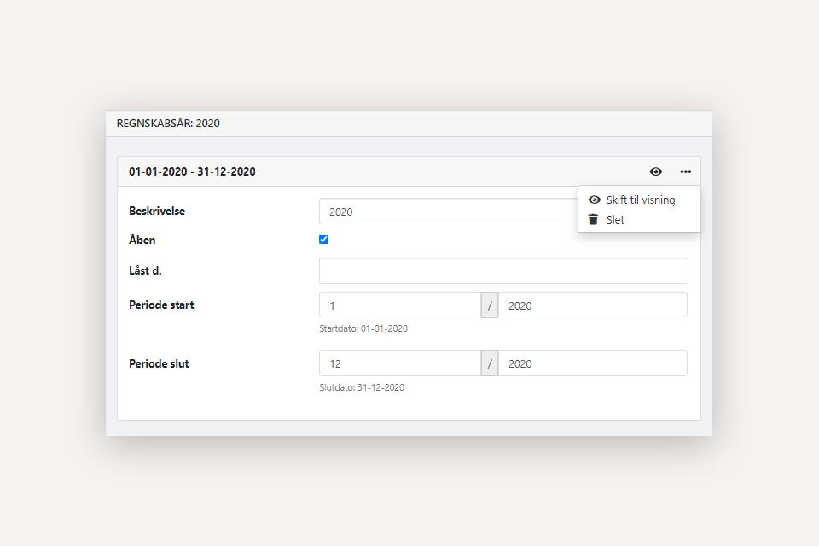Click the "Startdato: 01-01-2020" helper text
Screen dimensions: 819x546
(363, 328)
